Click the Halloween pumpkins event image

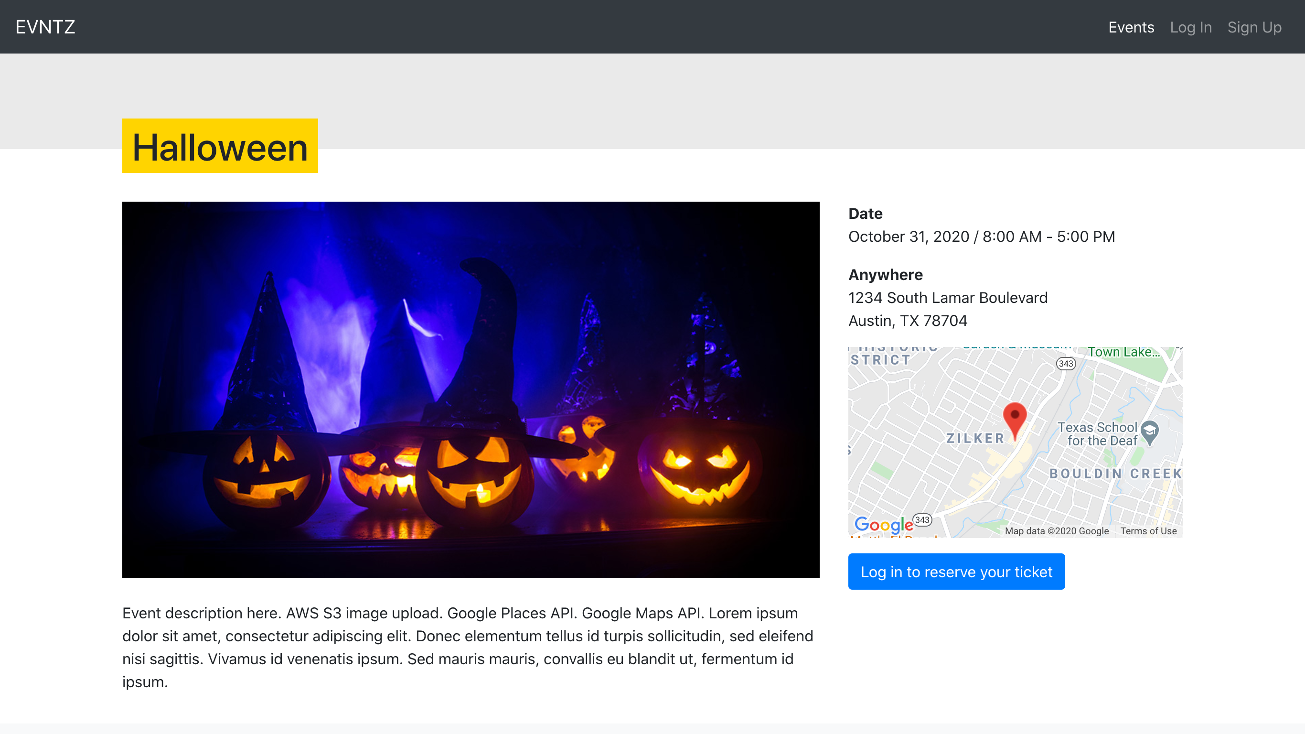point(471,390)
